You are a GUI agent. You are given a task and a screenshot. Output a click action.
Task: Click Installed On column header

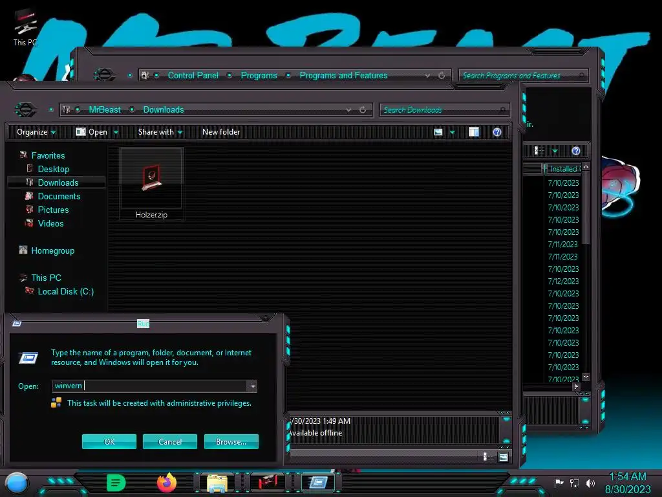[x=563, y=169]
